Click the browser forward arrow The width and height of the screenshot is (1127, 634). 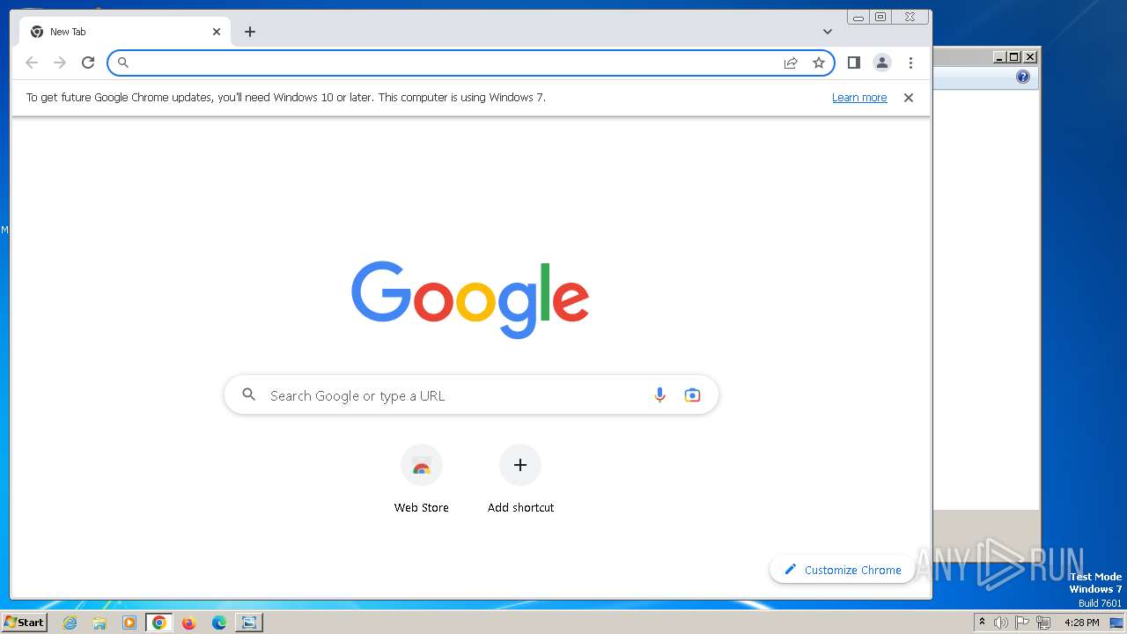pos(60,63)
